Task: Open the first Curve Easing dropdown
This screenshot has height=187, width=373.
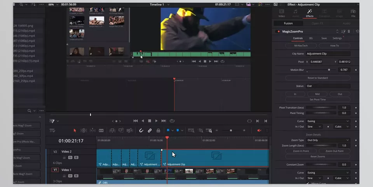Action: click(328, 121)
